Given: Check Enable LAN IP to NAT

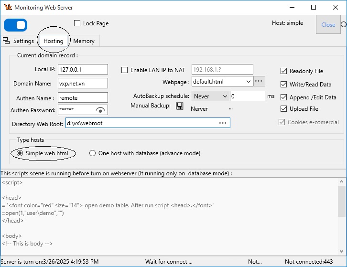Looking at the screenshot, I should point(125,70).
